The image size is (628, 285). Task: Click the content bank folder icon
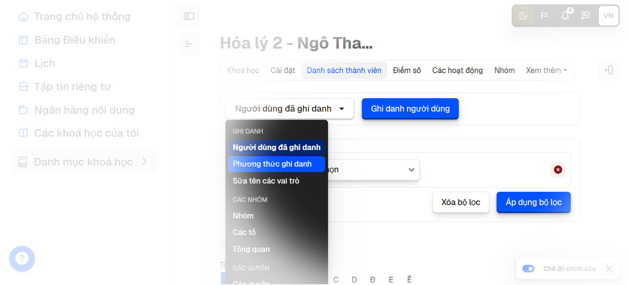coord(23,110)
